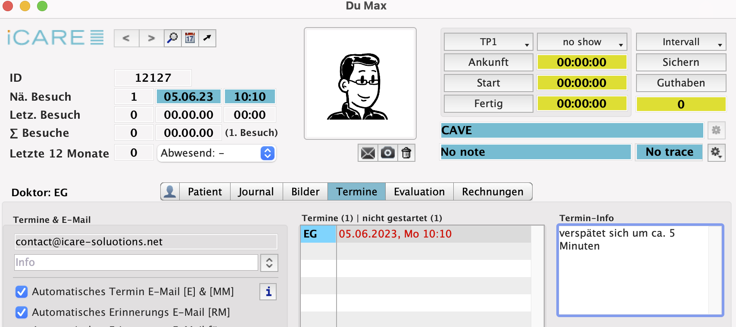Viewport: 736px width, 327px height.
Task: Open the no show dropdown
Action: pyautogui.click(x=581, y=42)
